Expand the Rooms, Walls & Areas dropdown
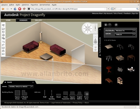 pyautogui.click(x=21, y=87)
